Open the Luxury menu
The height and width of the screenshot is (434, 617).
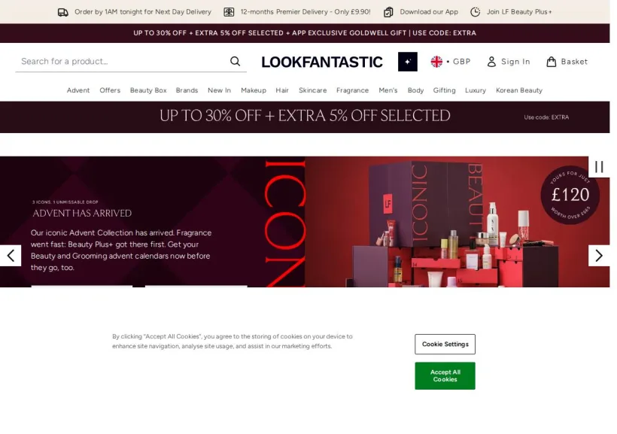[476, 90]
